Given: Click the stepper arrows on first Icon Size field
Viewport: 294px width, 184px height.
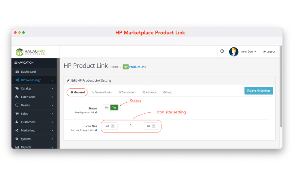Looking at the screenshot, I should tap(113, 126).
